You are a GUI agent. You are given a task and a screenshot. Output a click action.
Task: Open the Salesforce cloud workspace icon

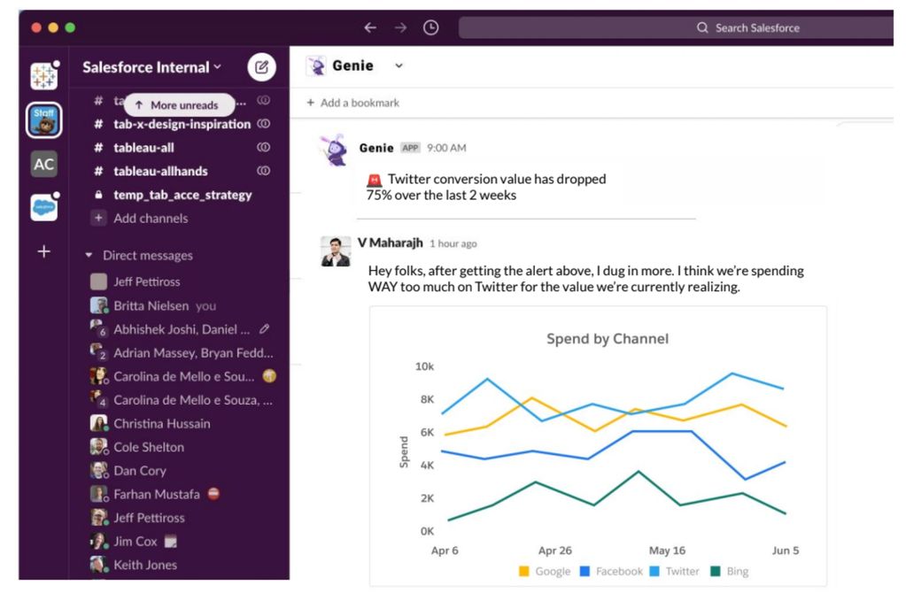coord(43,207)
